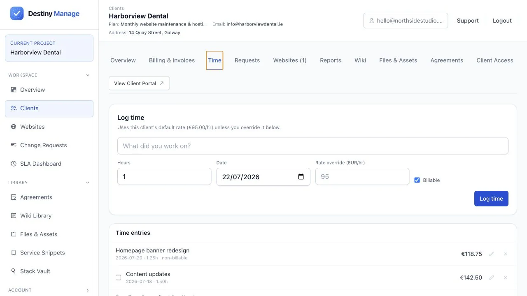Click the Homepage banner redesign entry title
Image resolution: width=527 pixels, height=296 pixels.
click(153, 250)
